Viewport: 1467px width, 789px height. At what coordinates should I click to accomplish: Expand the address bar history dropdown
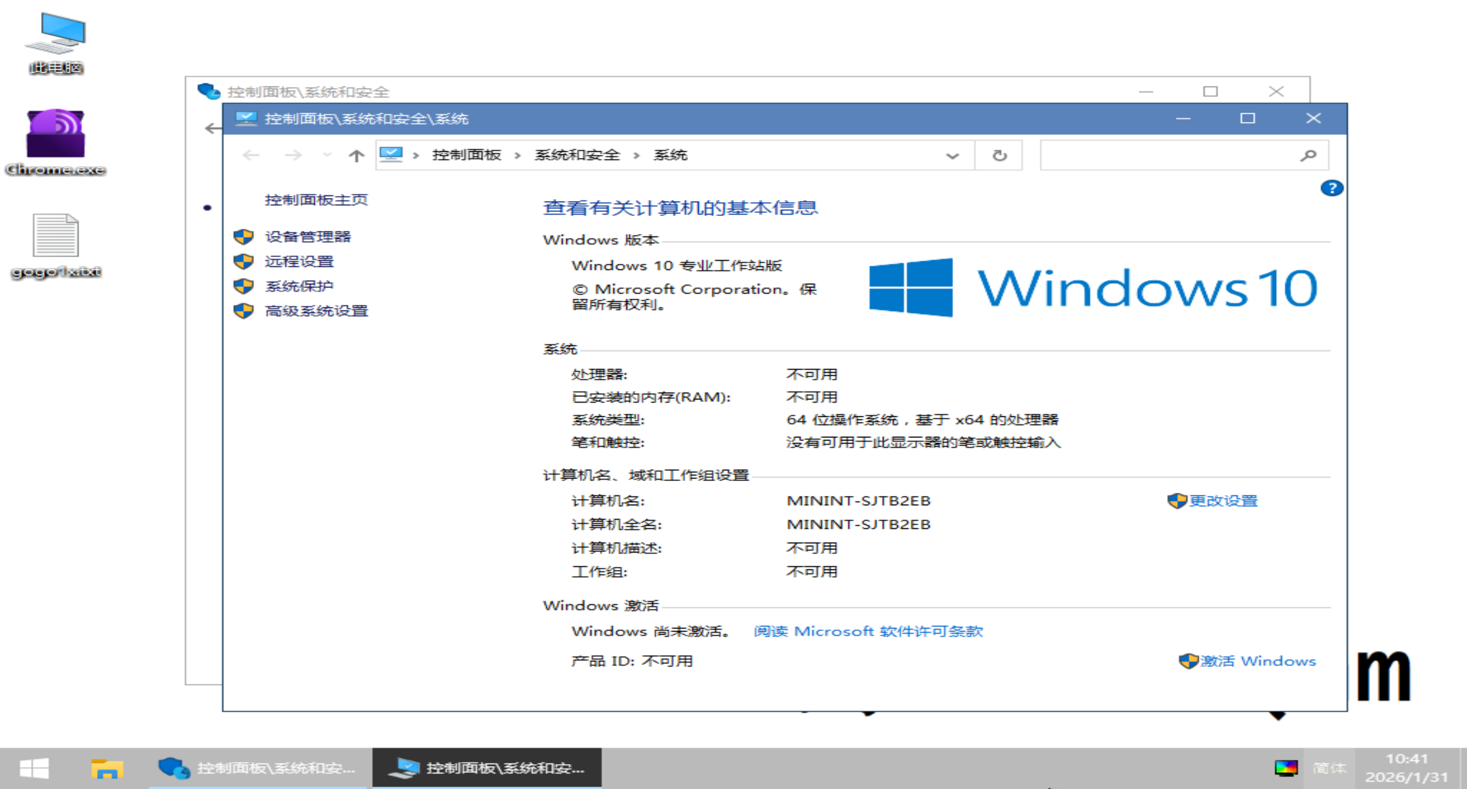click(x=952, y=156)
